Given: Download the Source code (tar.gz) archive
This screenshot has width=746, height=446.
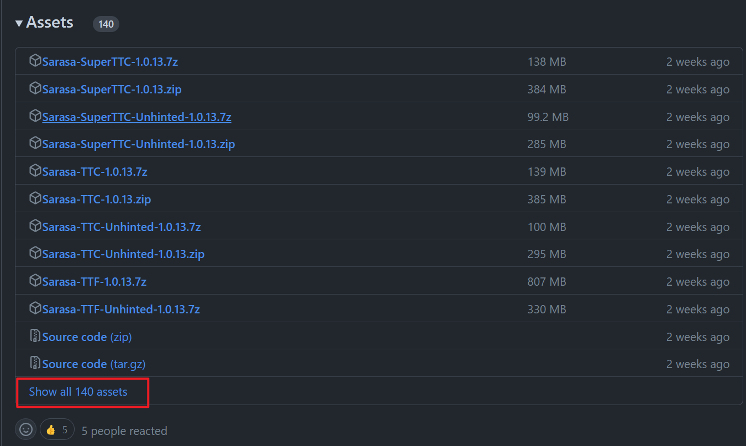Looking at the screenshot, I should coord(93,364).
